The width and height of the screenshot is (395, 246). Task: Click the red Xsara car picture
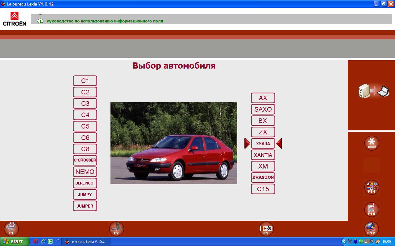(x=174, y=143)
